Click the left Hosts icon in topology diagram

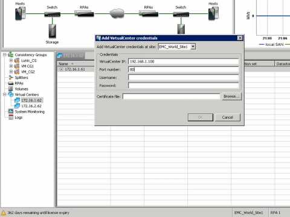21,13
